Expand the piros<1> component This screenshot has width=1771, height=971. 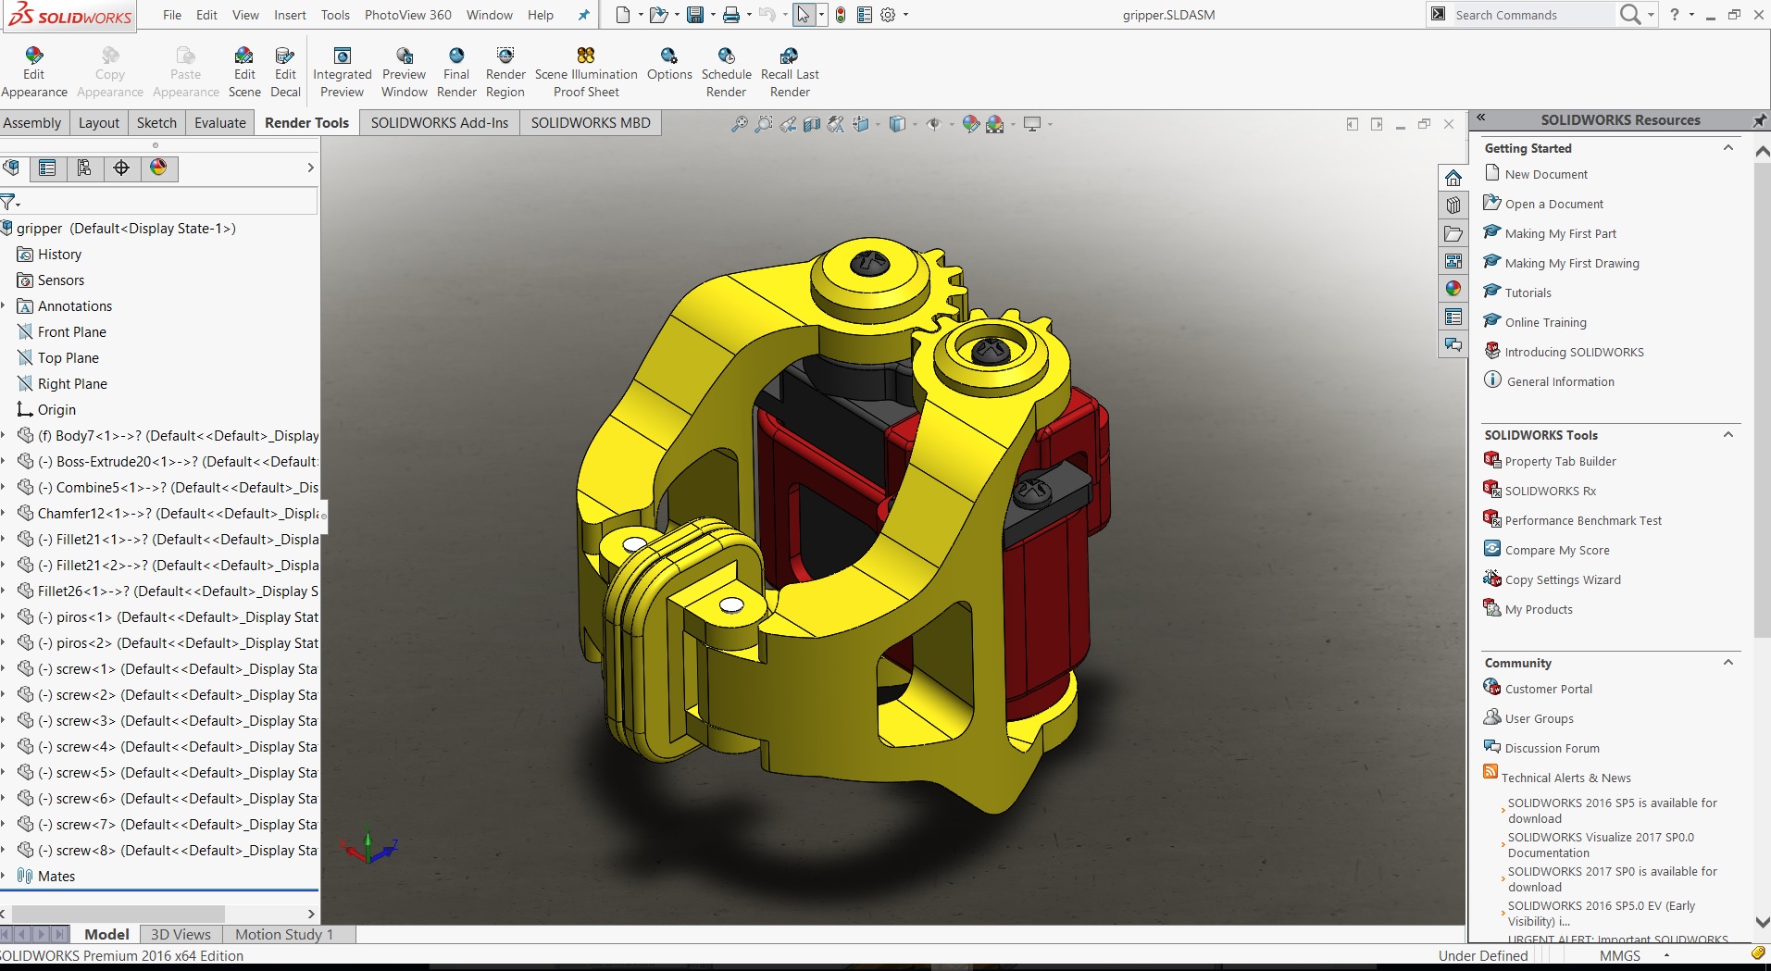coord(4,616)
